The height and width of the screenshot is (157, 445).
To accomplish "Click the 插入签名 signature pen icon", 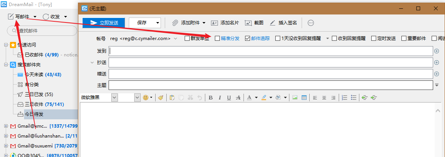I will click(273, 23).
